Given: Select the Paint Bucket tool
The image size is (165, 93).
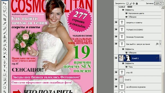Looking at the screenshot, I should pos(5,49).
